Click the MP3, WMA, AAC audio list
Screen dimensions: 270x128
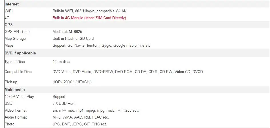click(81, 117)
